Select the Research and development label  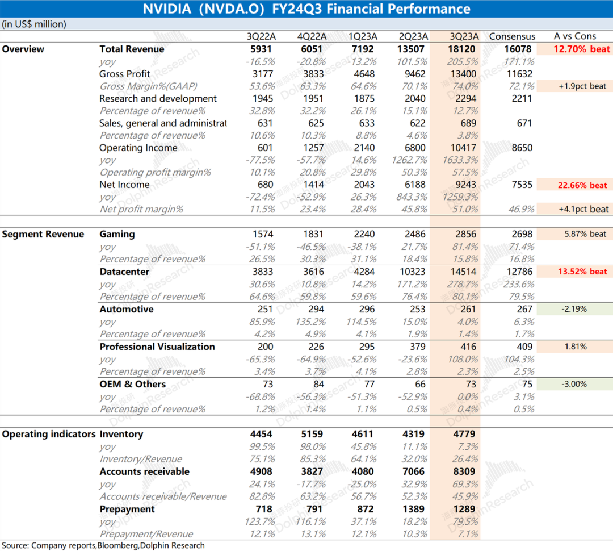pos(158,99)
